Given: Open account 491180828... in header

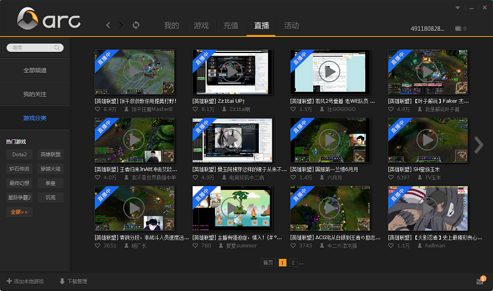Looking at the screenshot, I should point(427,28).
